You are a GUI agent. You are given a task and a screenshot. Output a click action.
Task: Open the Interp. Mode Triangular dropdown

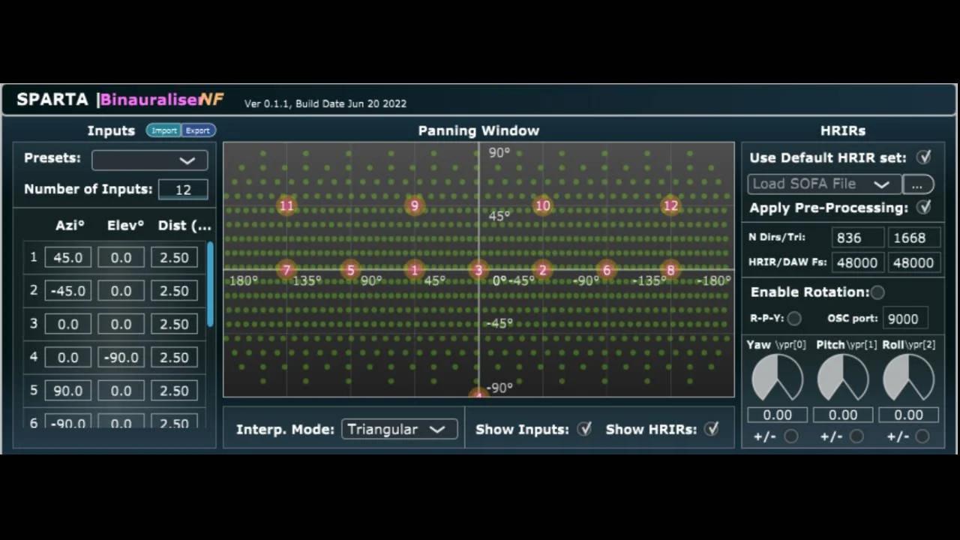click(399, 429)
